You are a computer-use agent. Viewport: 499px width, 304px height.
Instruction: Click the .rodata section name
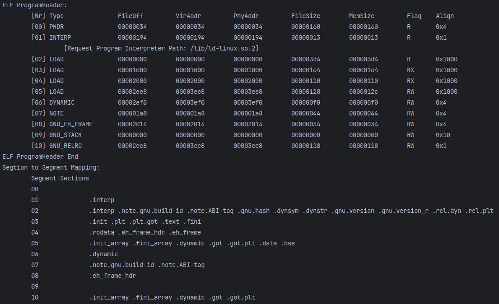pos(102,232)
